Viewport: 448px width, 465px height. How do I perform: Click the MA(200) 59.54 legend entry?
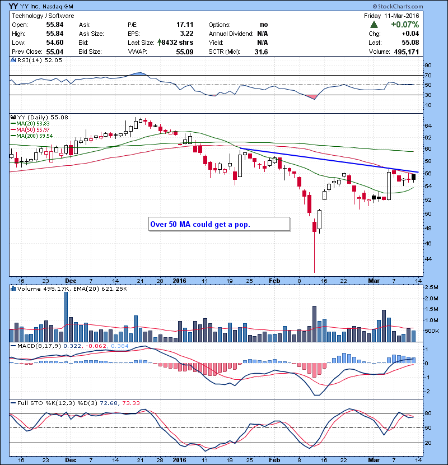pos(32,136)
